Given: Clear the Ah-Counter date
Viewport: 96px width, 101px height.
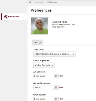Looking at the screenshot, I should pos(61,76).
